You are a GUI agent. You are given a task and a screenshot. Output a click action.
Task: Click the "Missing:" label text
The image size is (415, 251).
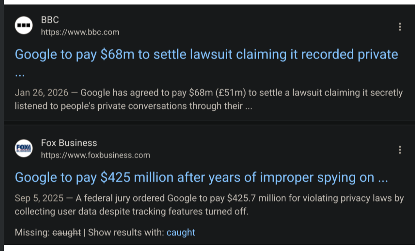tap(32, 233)
